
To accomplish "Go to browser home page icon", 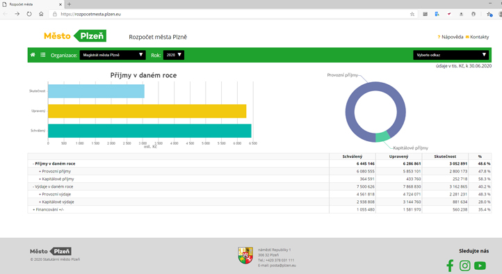I will 41,14.
